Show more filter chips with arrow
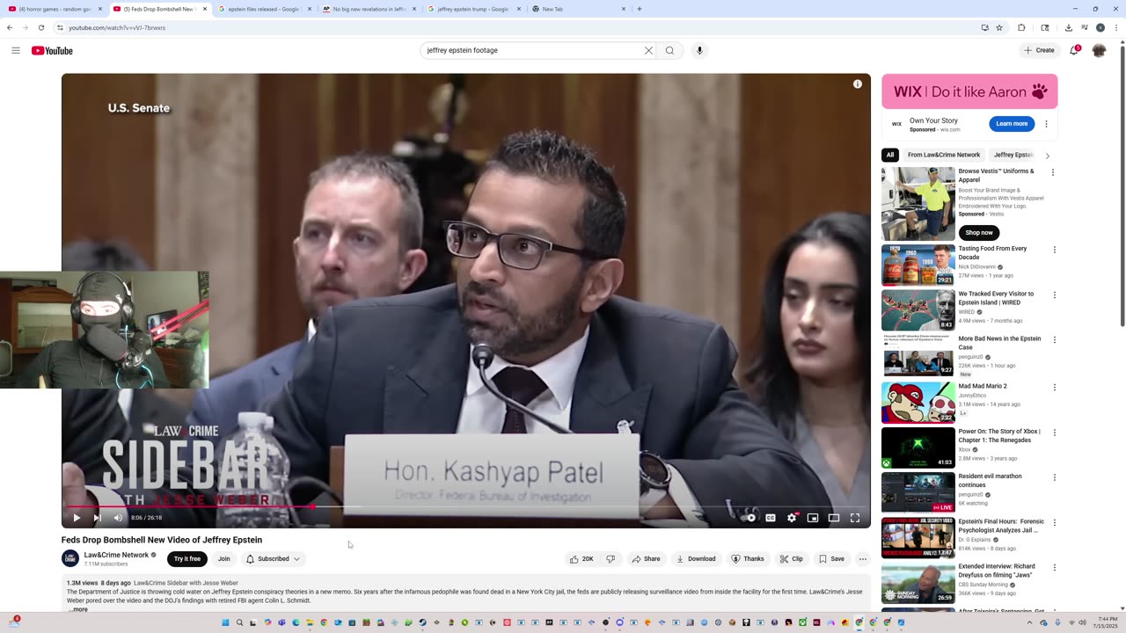1126x633 pixels. 1047,156
